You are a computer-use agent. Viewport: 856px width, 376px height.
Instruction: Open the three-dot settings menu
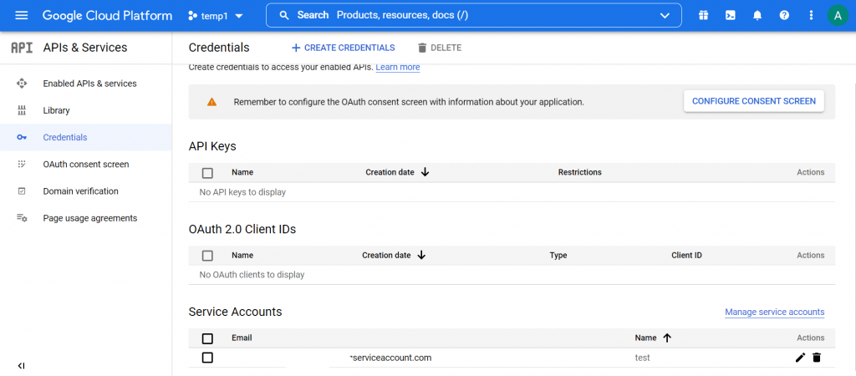tap(811, 15)
